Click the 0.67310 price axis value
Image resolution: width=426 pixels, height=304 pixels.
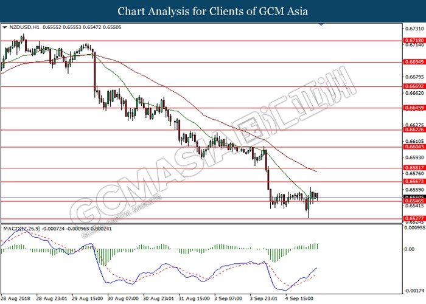click(414, 29)
